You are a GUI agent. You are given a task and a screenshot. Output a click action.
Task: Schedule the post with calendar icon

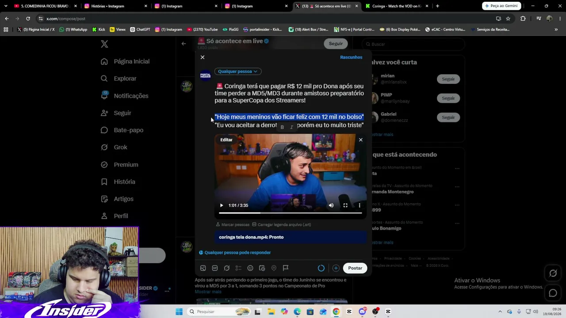tap(262, 268)
